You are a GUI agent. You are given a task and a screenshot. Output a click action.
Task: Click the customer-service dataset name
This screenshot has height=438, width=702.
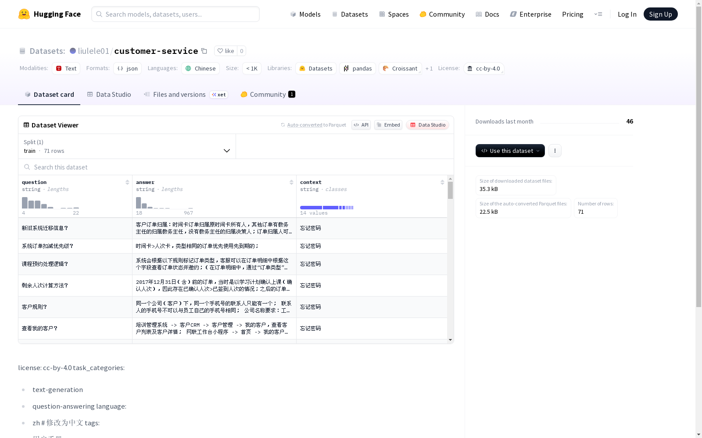(x=156, y=51)
